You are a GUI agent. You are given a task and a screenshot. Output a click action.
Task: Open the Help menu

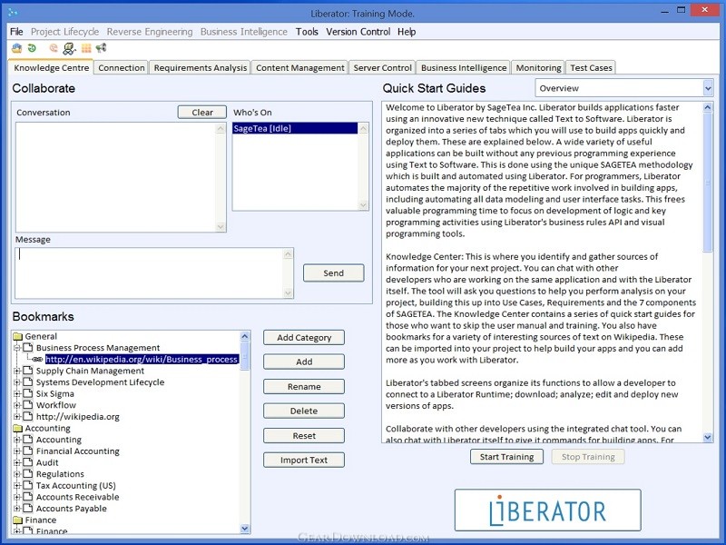point(407,32)
